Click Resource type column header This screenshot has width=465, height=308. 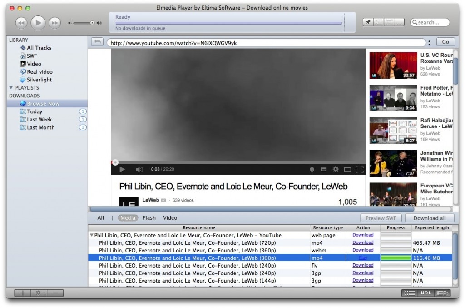(328, 227)
